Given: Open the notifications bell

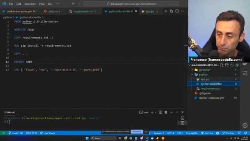Looking at the screenshot, I should point(246,133).
